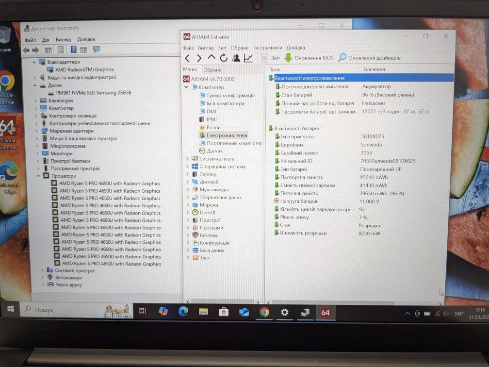The width and height of the screenshot is (489, 367).
Task: Refresh the AIDA64 view
Action: click(223, 58)
